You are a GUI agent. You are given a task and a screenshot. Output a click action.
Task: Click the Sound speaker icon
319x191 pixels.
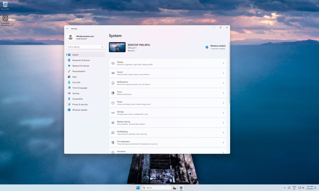tap(113, 73)
